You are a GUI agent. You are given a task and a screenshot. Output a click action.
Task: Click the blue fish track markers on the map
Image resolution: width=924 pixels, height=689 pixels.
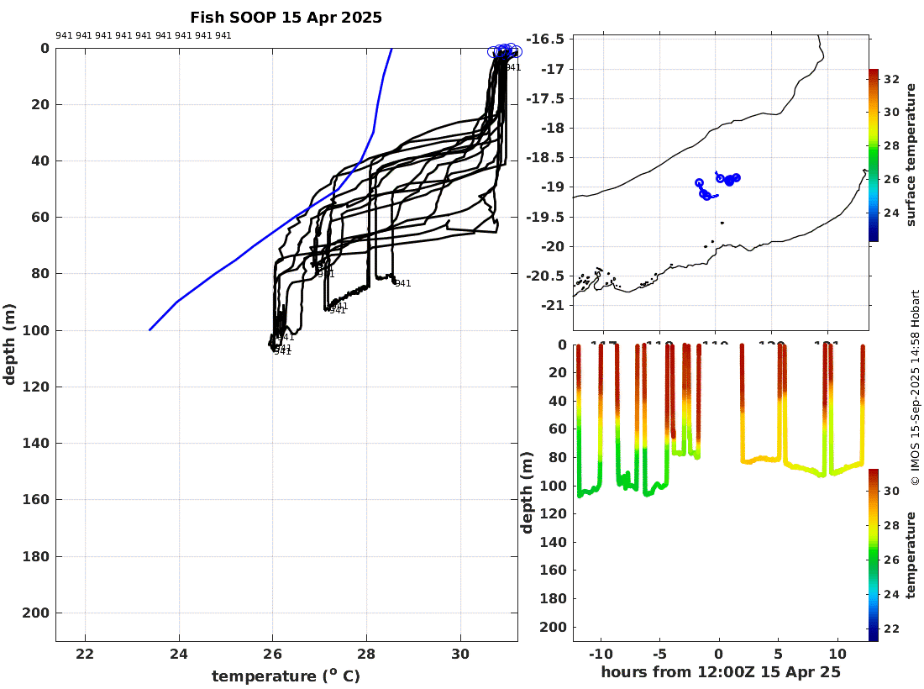pyautogui.click(x=717, y=185)
